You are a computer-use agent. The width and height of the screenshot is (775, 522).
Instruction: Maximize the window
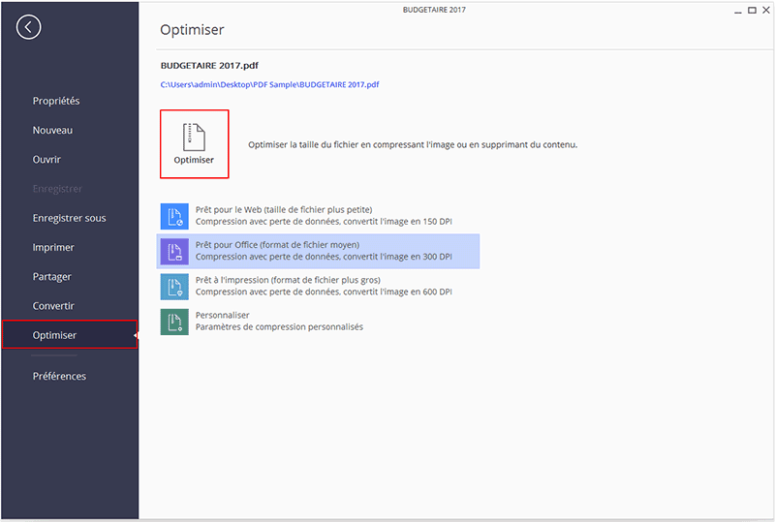tap(752, 10)
